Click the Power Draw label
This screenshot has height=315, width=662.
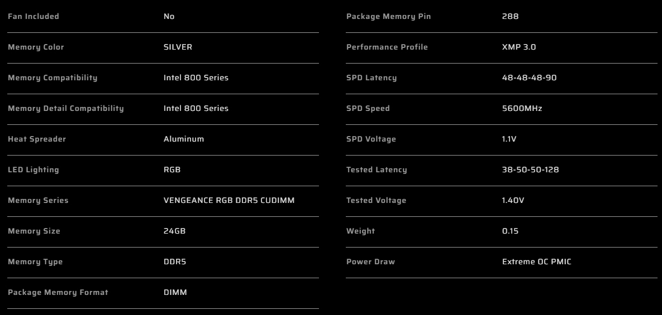(x=371, y=262)
